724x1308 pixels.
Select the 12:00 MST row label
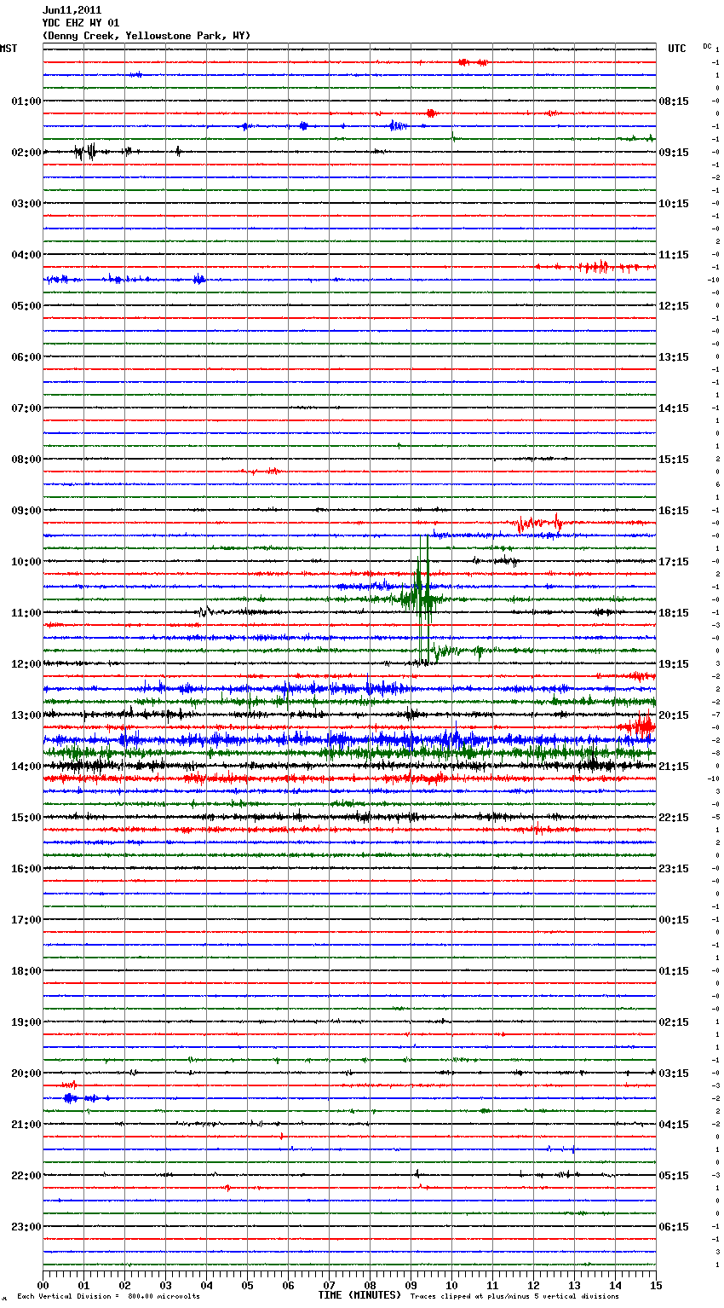26,663
